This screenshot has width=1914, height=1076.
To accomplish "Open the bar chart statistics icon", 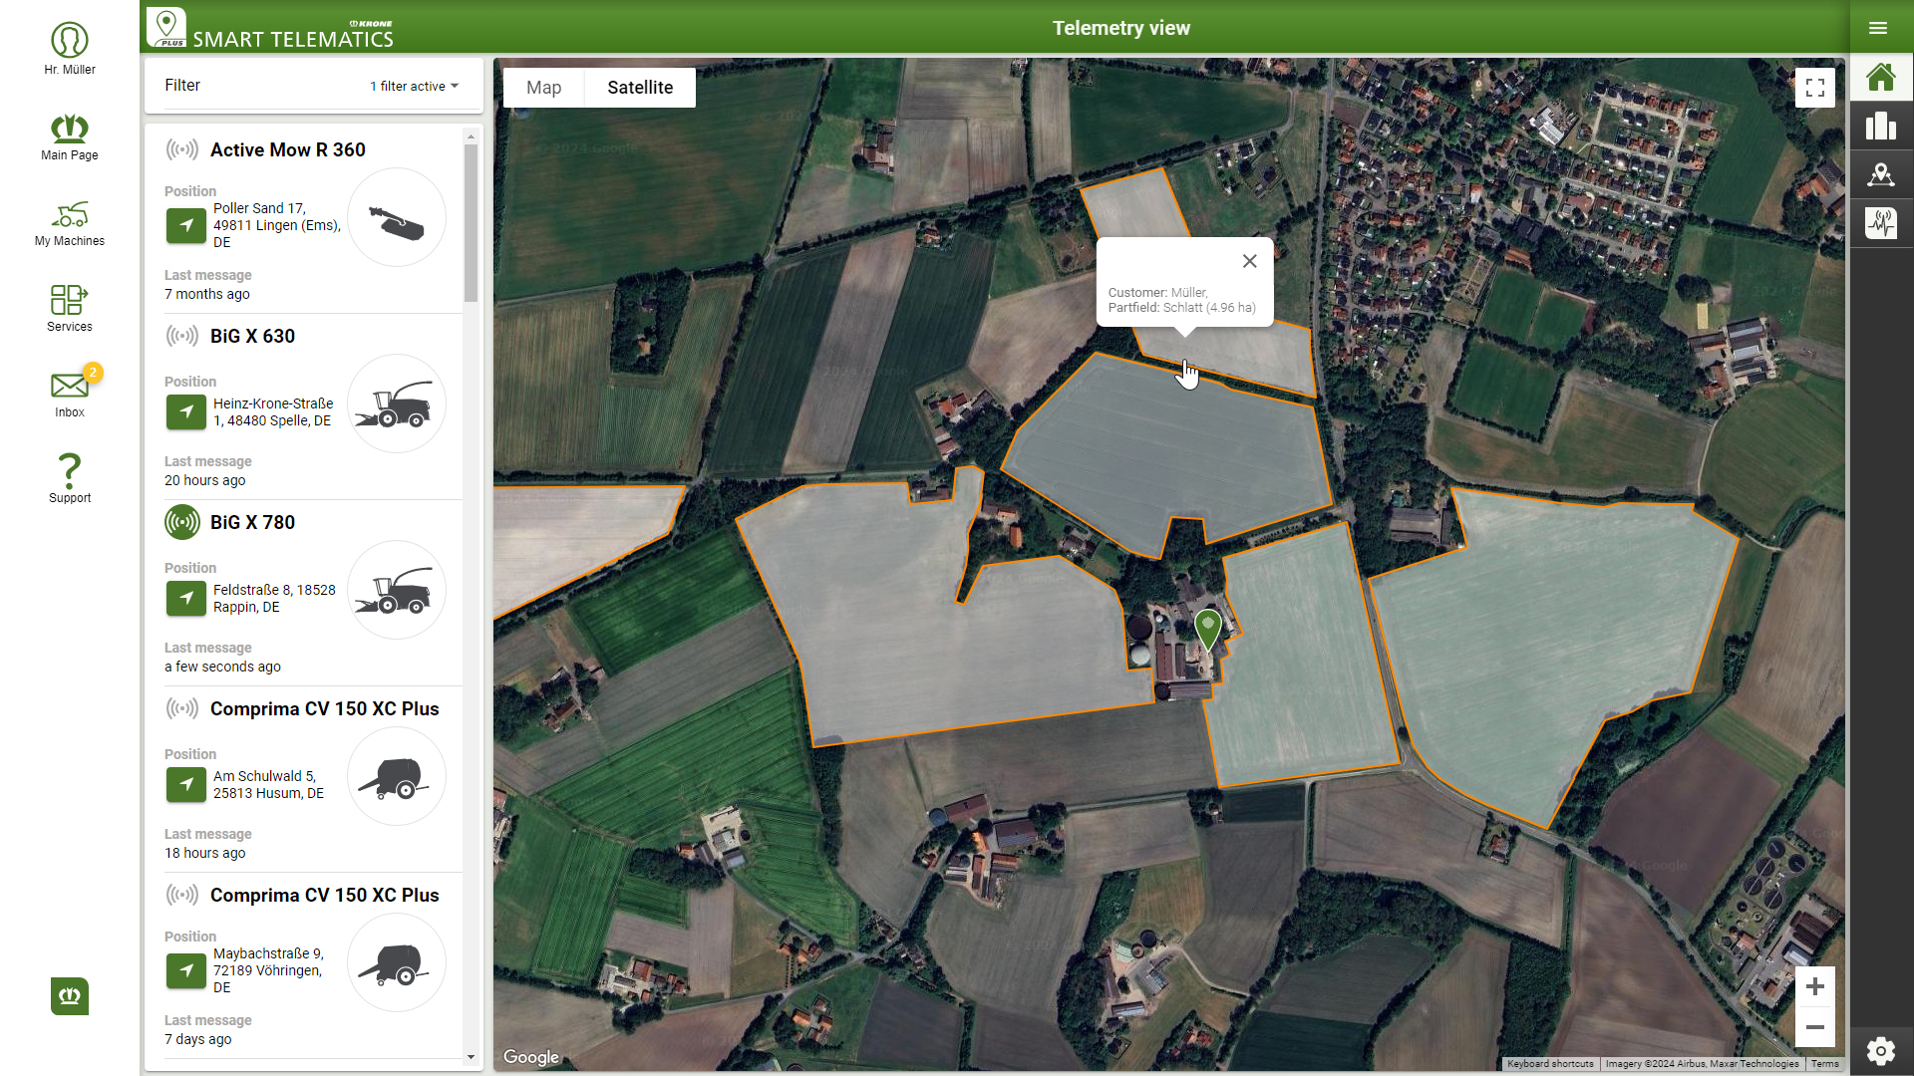I will point(1880,126).
